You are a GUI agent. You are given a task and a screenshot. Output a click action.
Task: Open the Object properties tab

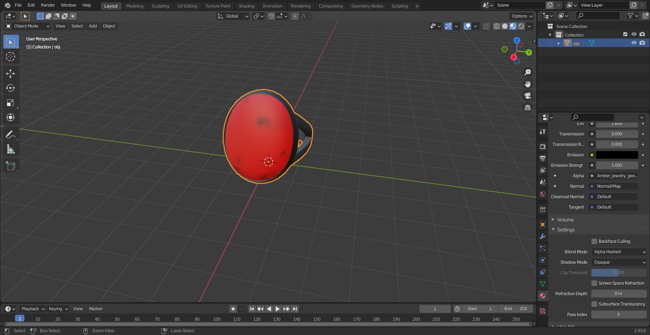pyautogui.click(x=542, y=224)
